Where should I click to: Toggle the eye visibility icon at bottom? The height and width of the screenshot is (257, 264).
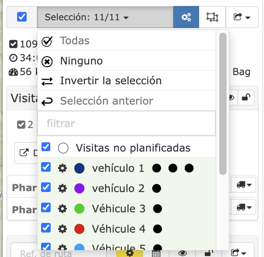(182, 253)
